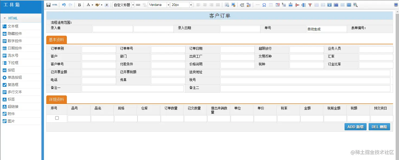Click the 送货地址 input field
This screenshot has height=160, width=399.
[305, 73]
